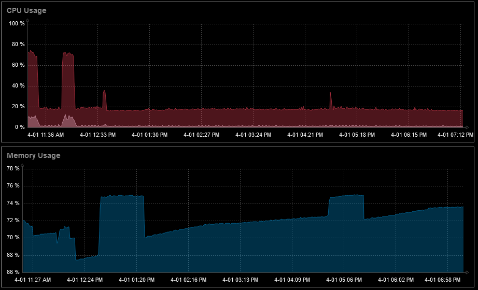The image size is (478, 290).
Task: Click the 4-01 01:30 PM CPU axis label
Action: [x=149, y=135]
